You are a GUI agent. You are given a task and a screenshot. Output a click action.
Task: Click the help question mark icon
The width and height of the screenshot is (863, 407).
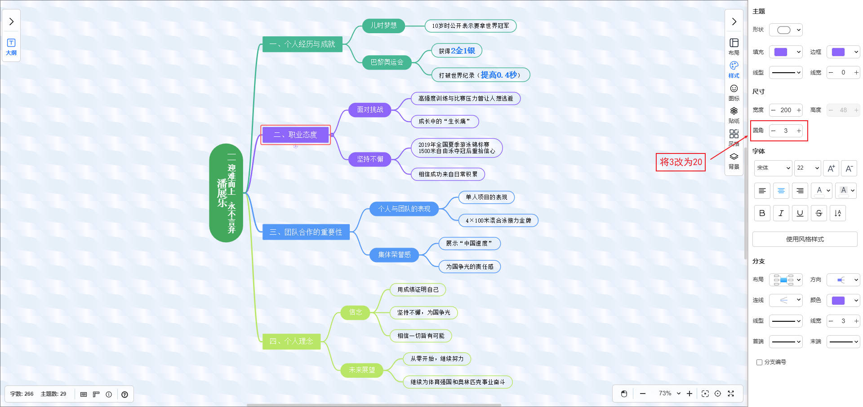point(125,394)
